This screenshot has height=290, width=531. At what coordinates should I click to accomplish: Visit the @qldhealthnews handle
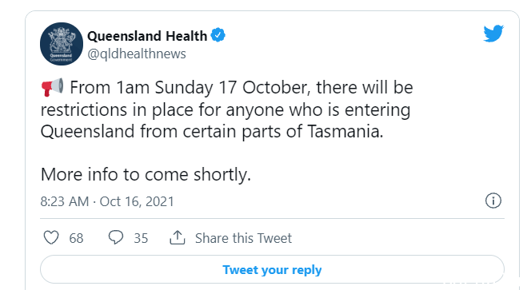tap(137, 54)
